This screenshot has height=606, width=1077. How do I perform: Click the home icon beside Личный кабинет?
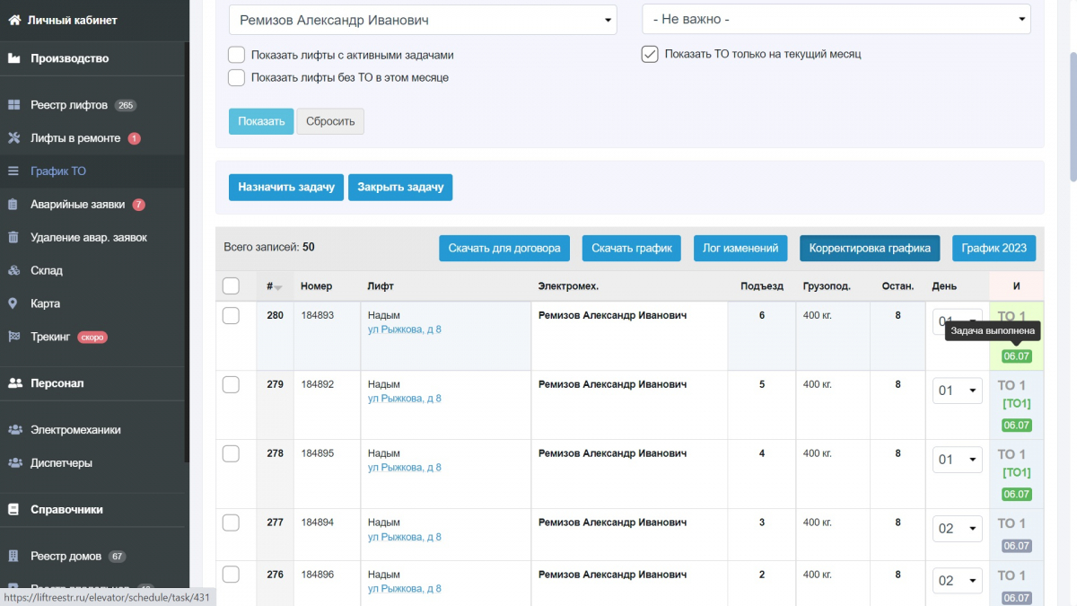point(14,20)
